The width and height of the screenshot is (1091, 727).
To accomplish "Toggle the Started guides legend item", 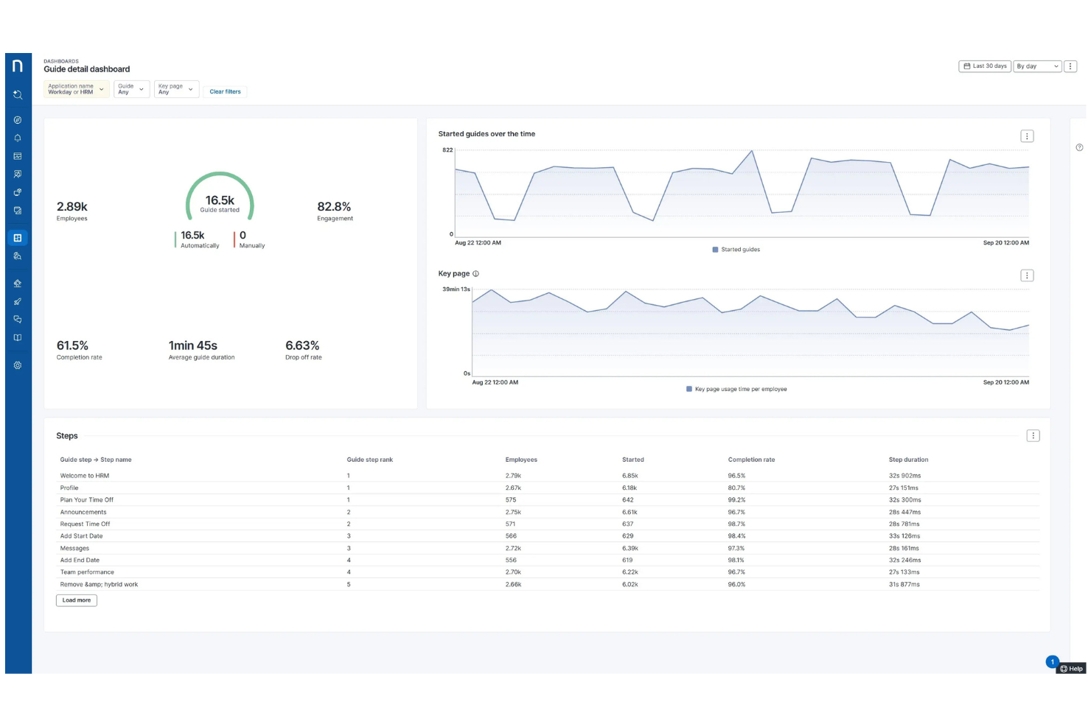I will [736, 250].
